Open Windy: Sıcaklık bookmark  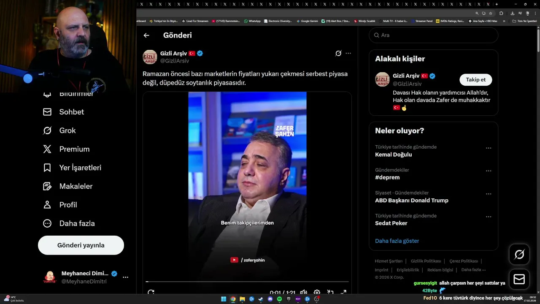click(x=364, y=21)
